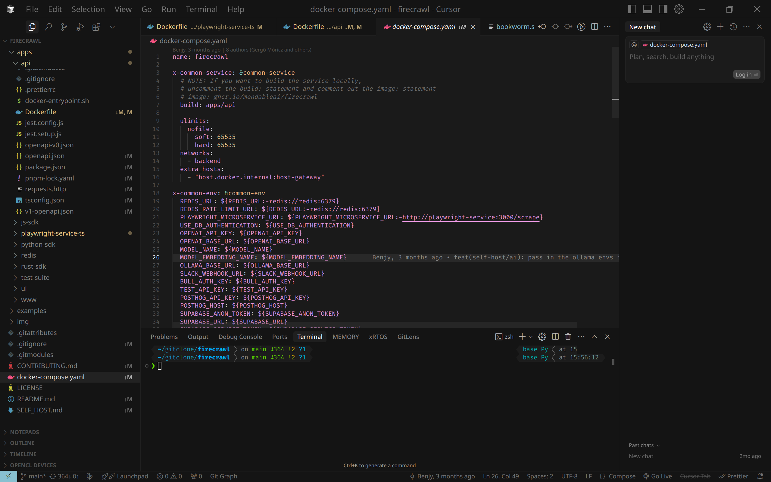Click the Log in button
The height and width of the screenshot is (482, 771).
point(746,74)
